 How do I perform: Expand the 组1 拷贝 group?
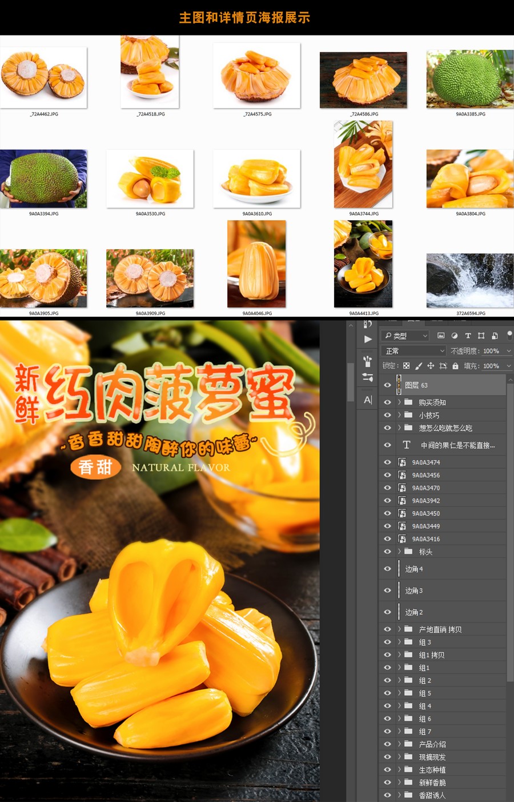coord(399,655)
